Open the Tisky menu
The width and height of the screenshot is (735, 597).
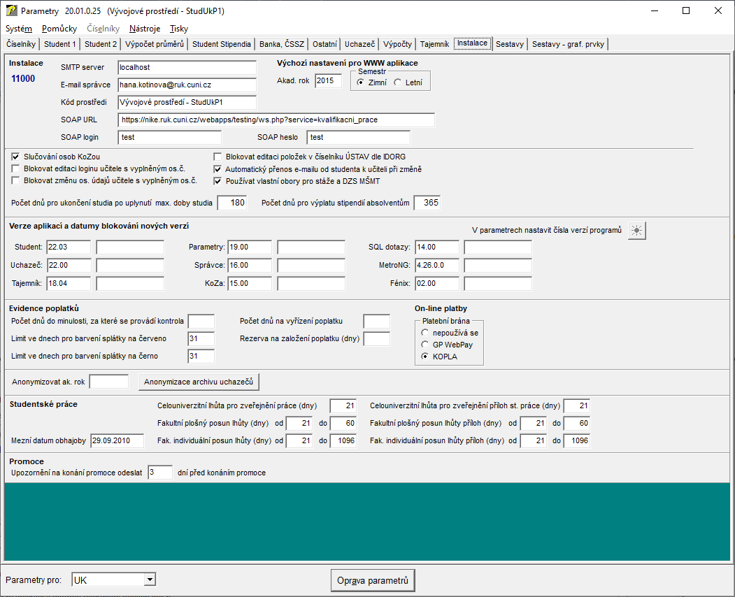pyautogui.click(x=178, y=29)
